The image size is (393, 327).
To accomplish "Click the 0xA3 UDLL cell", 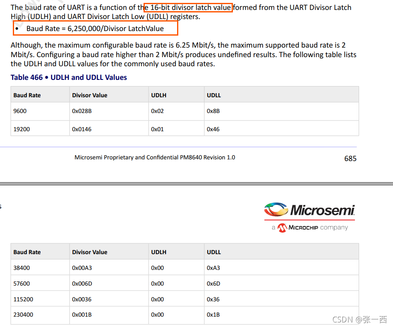I will click(281, 267).
